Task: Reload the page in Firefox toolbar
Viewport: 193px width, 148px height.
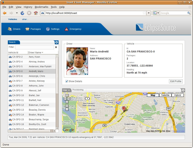Action: point(22,13)
